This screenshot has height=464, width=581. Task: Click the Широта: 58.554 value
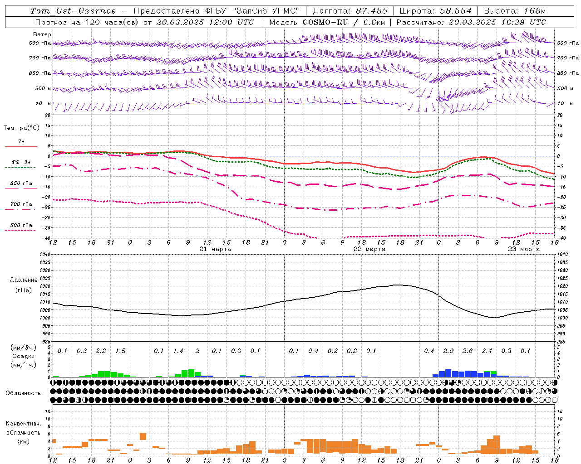pyautogui.click(x=435, y=11)
